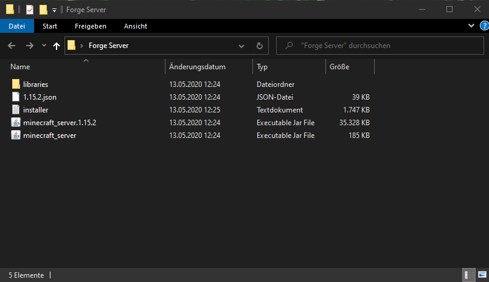Select the installer text document icon
Viewport: 489px width, 282px height.
(16, 110)
